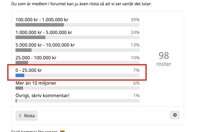Click the blue 7% result bar
The height and width of the screenshot is (132, 197).
tap(20, 75)
